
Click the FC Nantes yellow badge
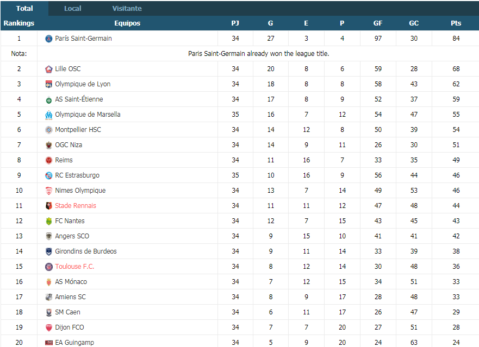(48, 221)
